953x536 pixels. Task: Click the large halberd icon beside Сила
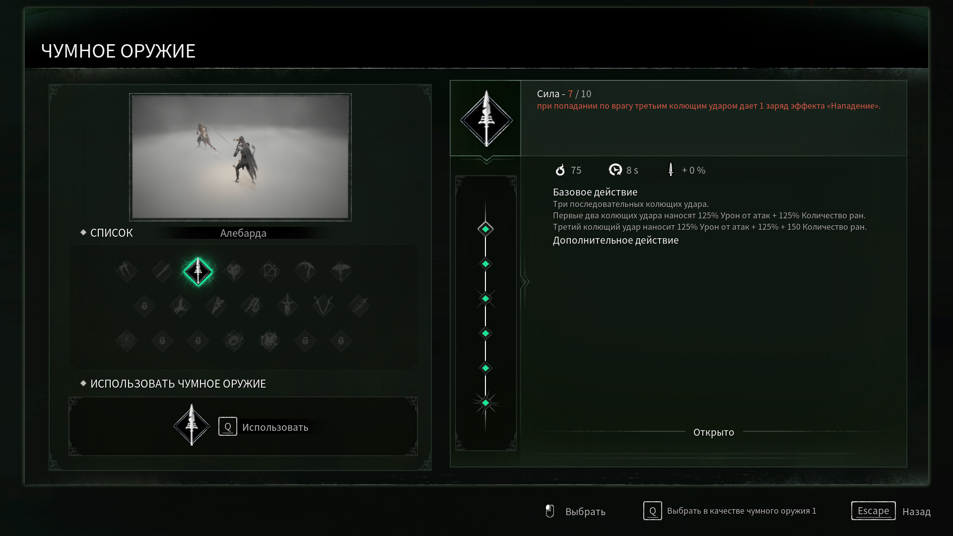click(486, 119)
